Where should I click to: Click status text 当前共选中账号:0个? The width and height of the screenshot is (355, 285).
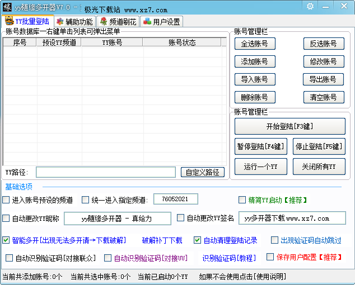101,277
